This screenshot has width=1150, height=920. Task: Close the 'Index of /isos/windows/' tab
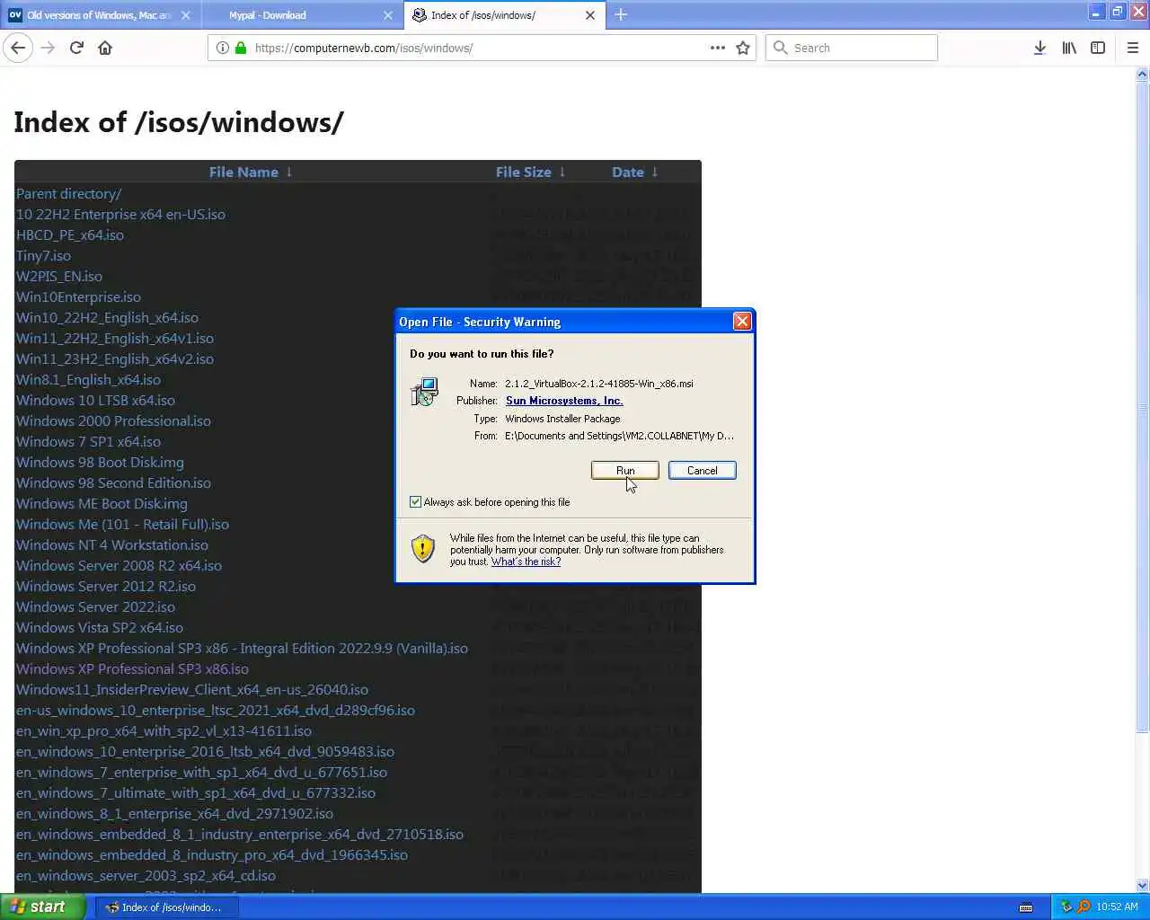coord(590,15)
